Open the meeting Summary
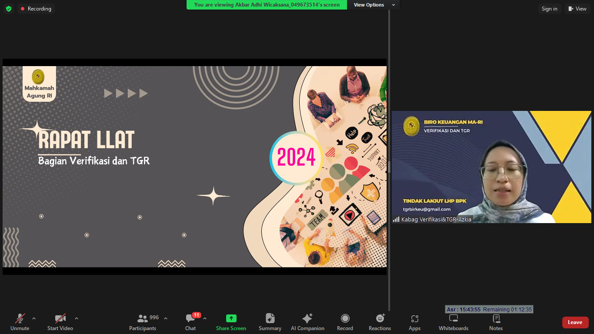The height and width of the screenshot is (334, 594). click(x=270, y=322)
